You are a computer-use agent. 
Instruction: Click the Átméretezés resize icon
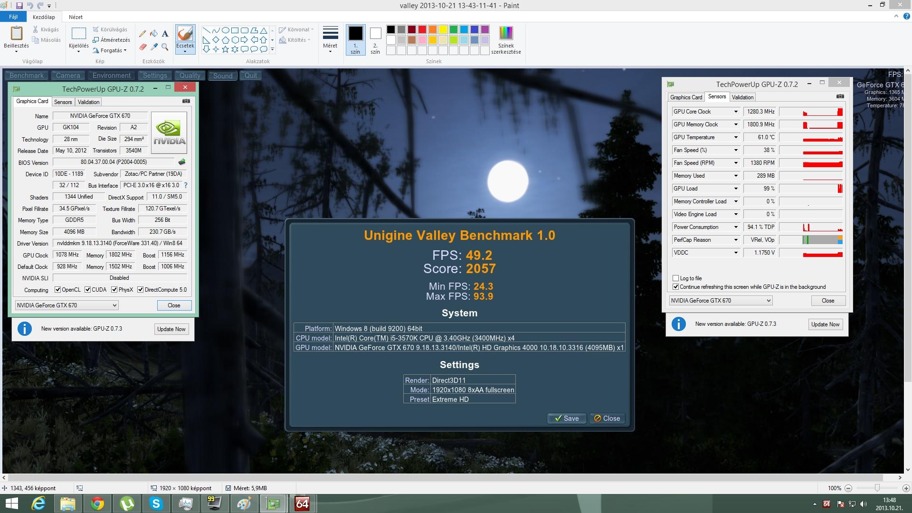[96, 40]
